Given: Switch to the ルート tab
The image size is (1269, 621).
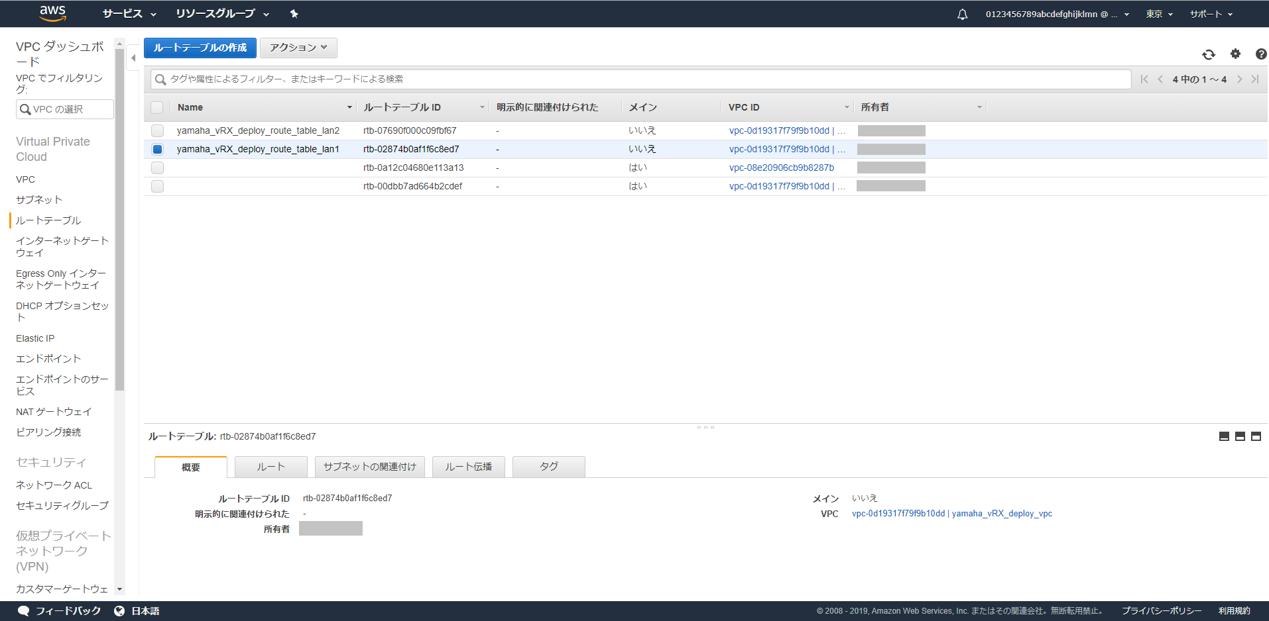Looking at the screenshot, I should tap(271, 467).
